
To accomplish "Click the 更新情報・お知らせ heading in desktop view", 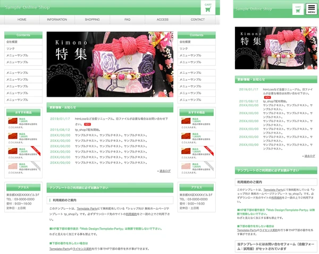I will click(x=110, y=107).
